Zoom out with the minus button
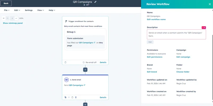The height and width of the screenshot is (106, 213). [x=16, y=18]
